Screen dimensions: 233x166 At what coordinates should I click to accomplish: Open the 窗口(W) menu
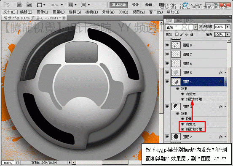(x=156, y=12)
